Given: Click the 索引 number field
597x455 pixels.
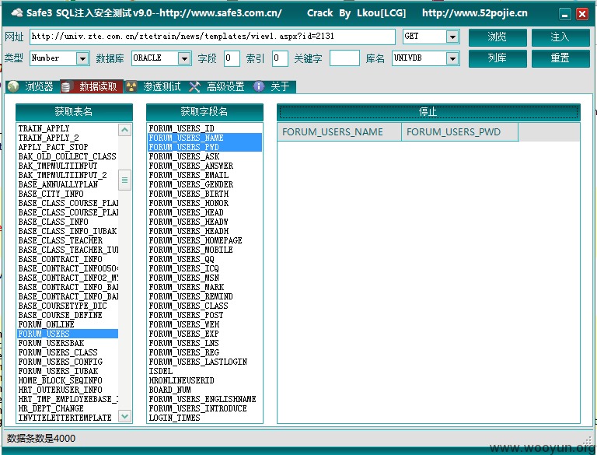Looking at the screenshot, I should [280, 58].
